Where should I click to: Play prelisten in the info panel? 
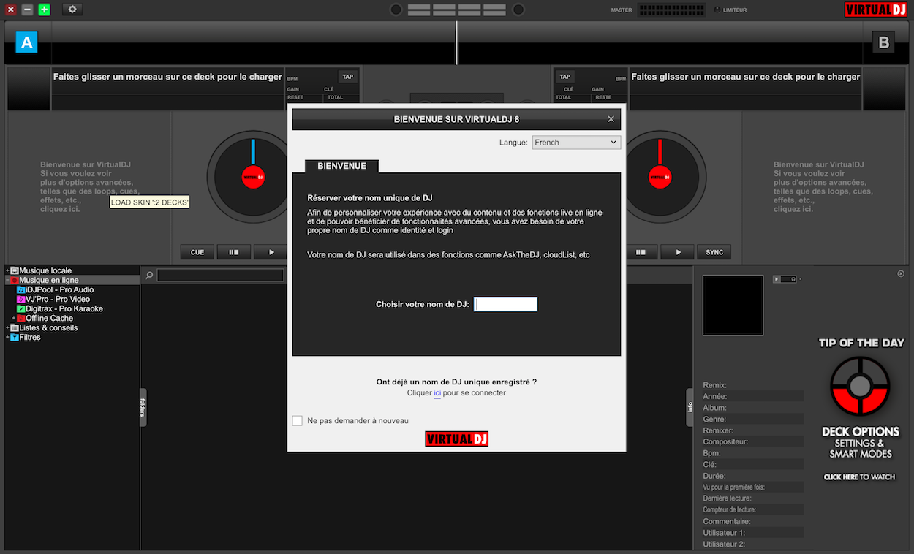[777, 279]
